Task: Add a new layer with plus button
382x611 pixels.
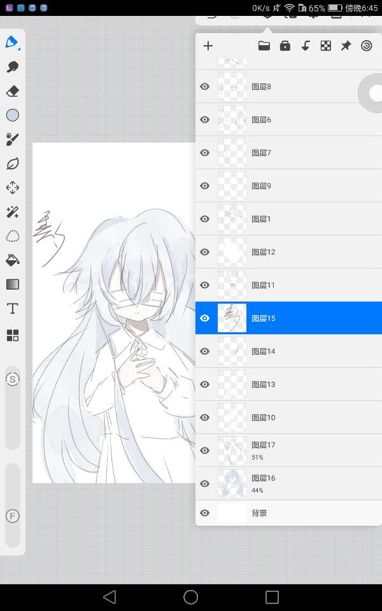Action: tap(208, 46)
